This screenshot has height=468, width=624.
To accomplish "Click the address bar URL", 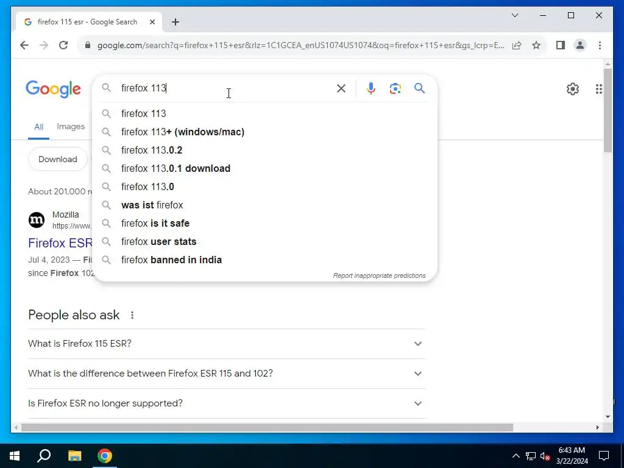I will click(301, 45).
